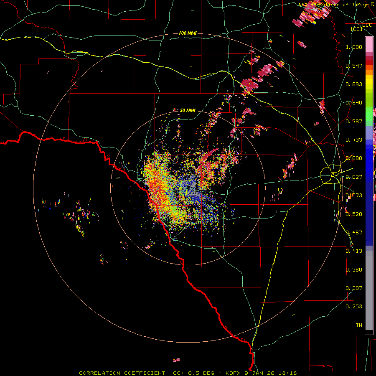The height and width of the screenshot is (376, 376).
Task: Select the 0.680 legend value
Action: click(354, 158)
